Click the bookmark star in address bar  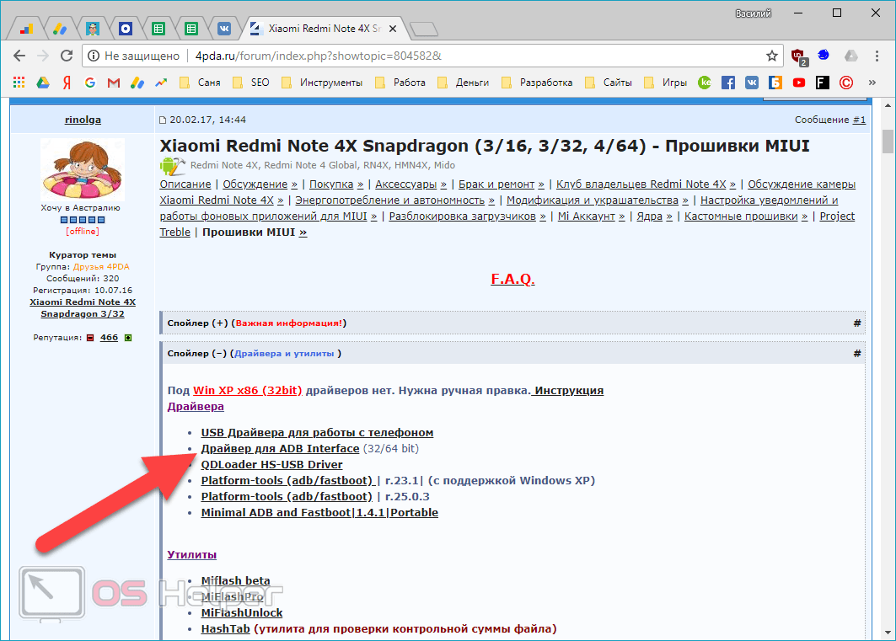pos(771,56)
